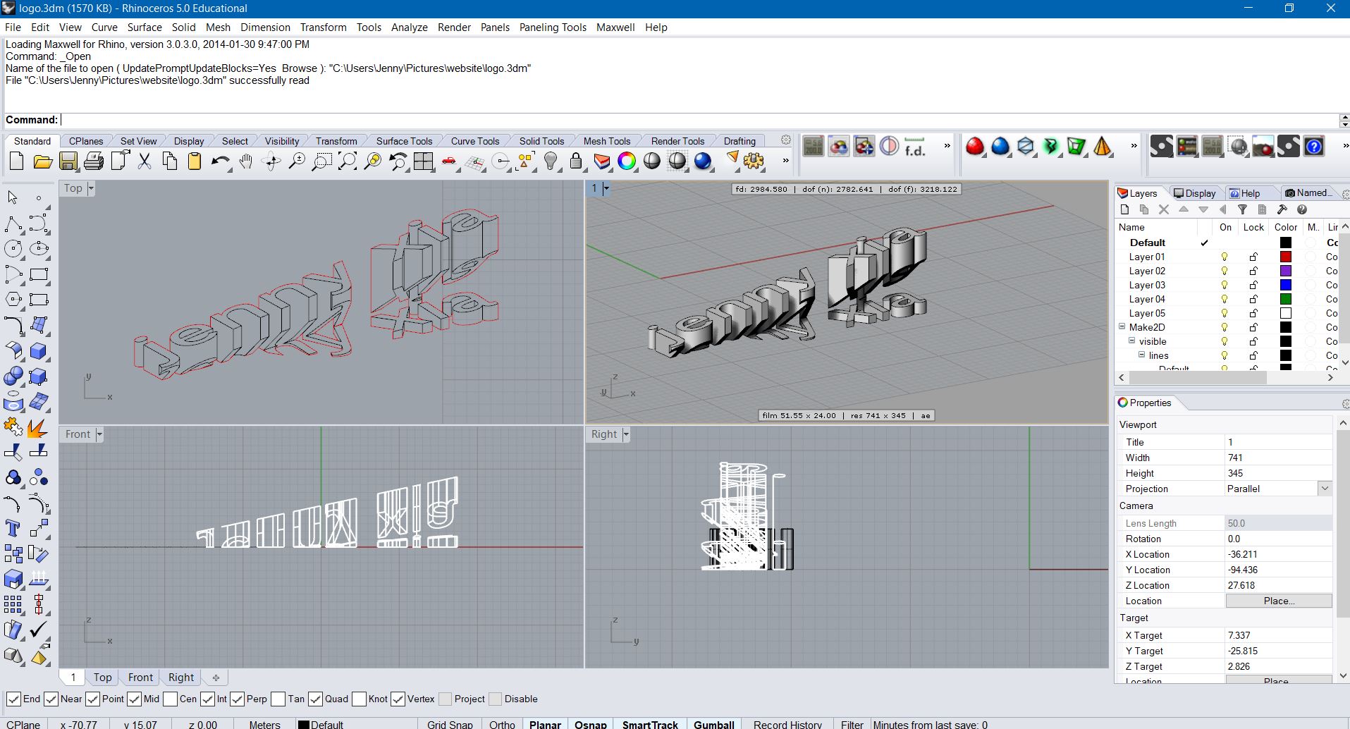Viewport: 1350px width, 729px height.
Task: Click the hammer tools icon in Layers panel
Action: (1282, 209)
